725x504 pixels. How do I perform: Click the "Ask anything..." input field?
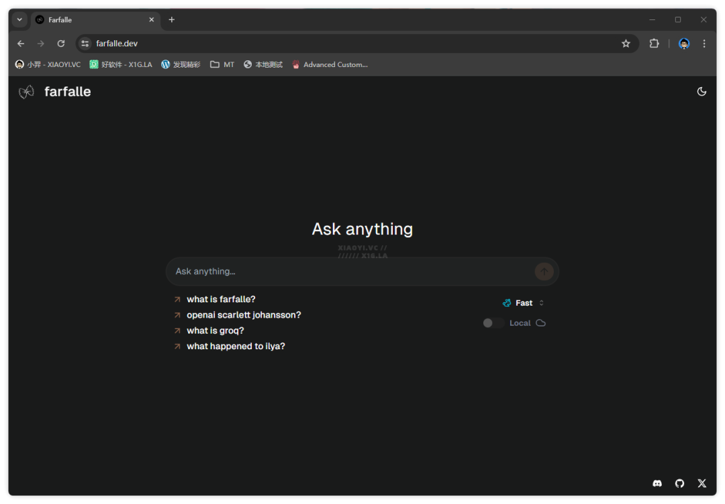(x=349, y=271)
